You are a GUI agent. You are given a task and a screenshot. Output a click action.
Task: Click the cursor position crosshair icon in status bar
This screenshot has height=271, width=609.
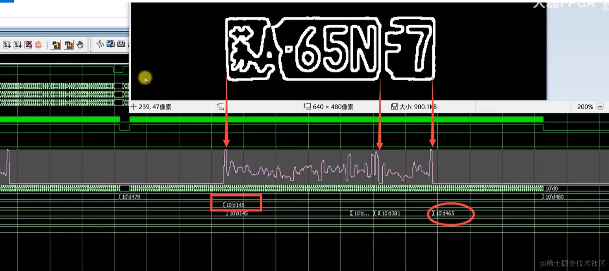[x=133, y=107]
